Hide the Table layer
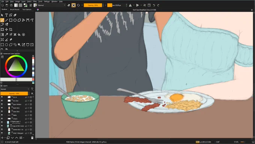The height and width of the screenshot is (144, 255). click(x=2, y=115)
